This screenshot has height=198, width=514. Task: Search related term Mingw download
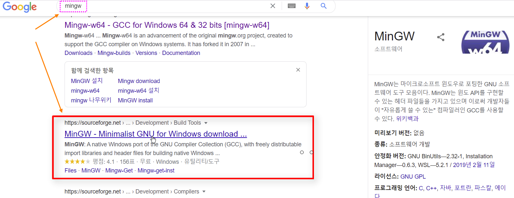(139, 81)
